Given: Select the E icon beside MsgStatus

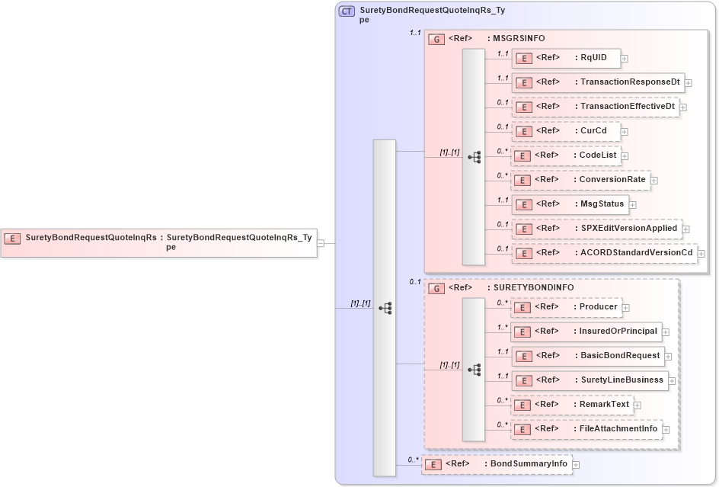Looking at the screenshot, I should (523, 204).
